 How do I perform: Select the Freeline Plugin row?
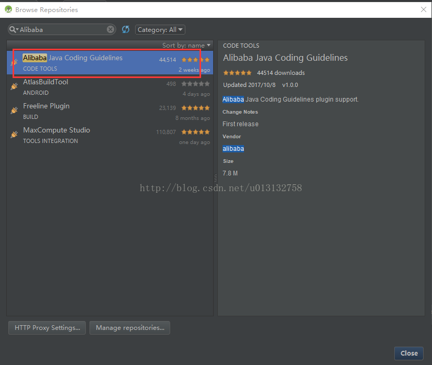pos(110,111)
